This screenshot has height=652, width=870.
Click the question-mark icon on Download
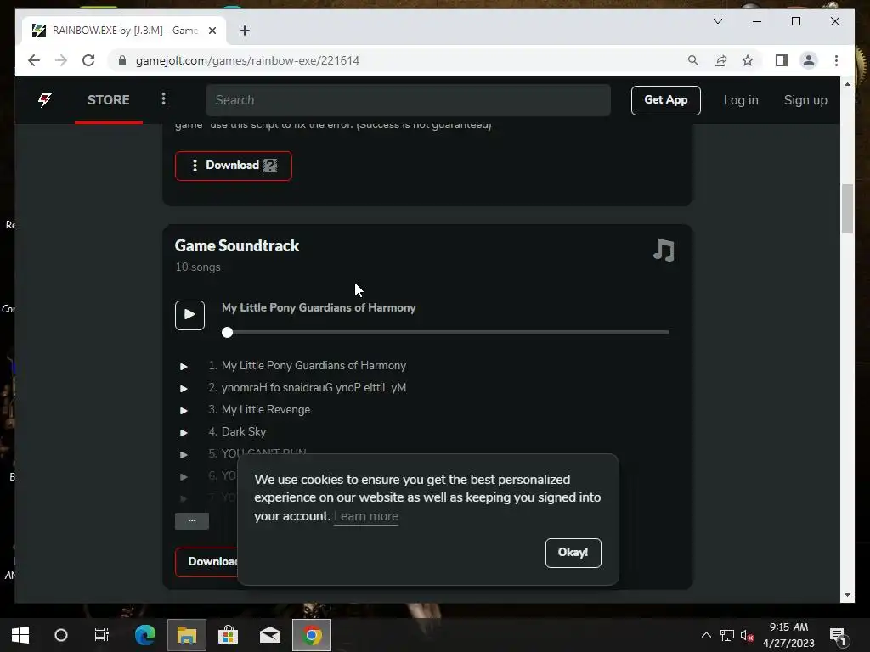[x=270, y=166]
